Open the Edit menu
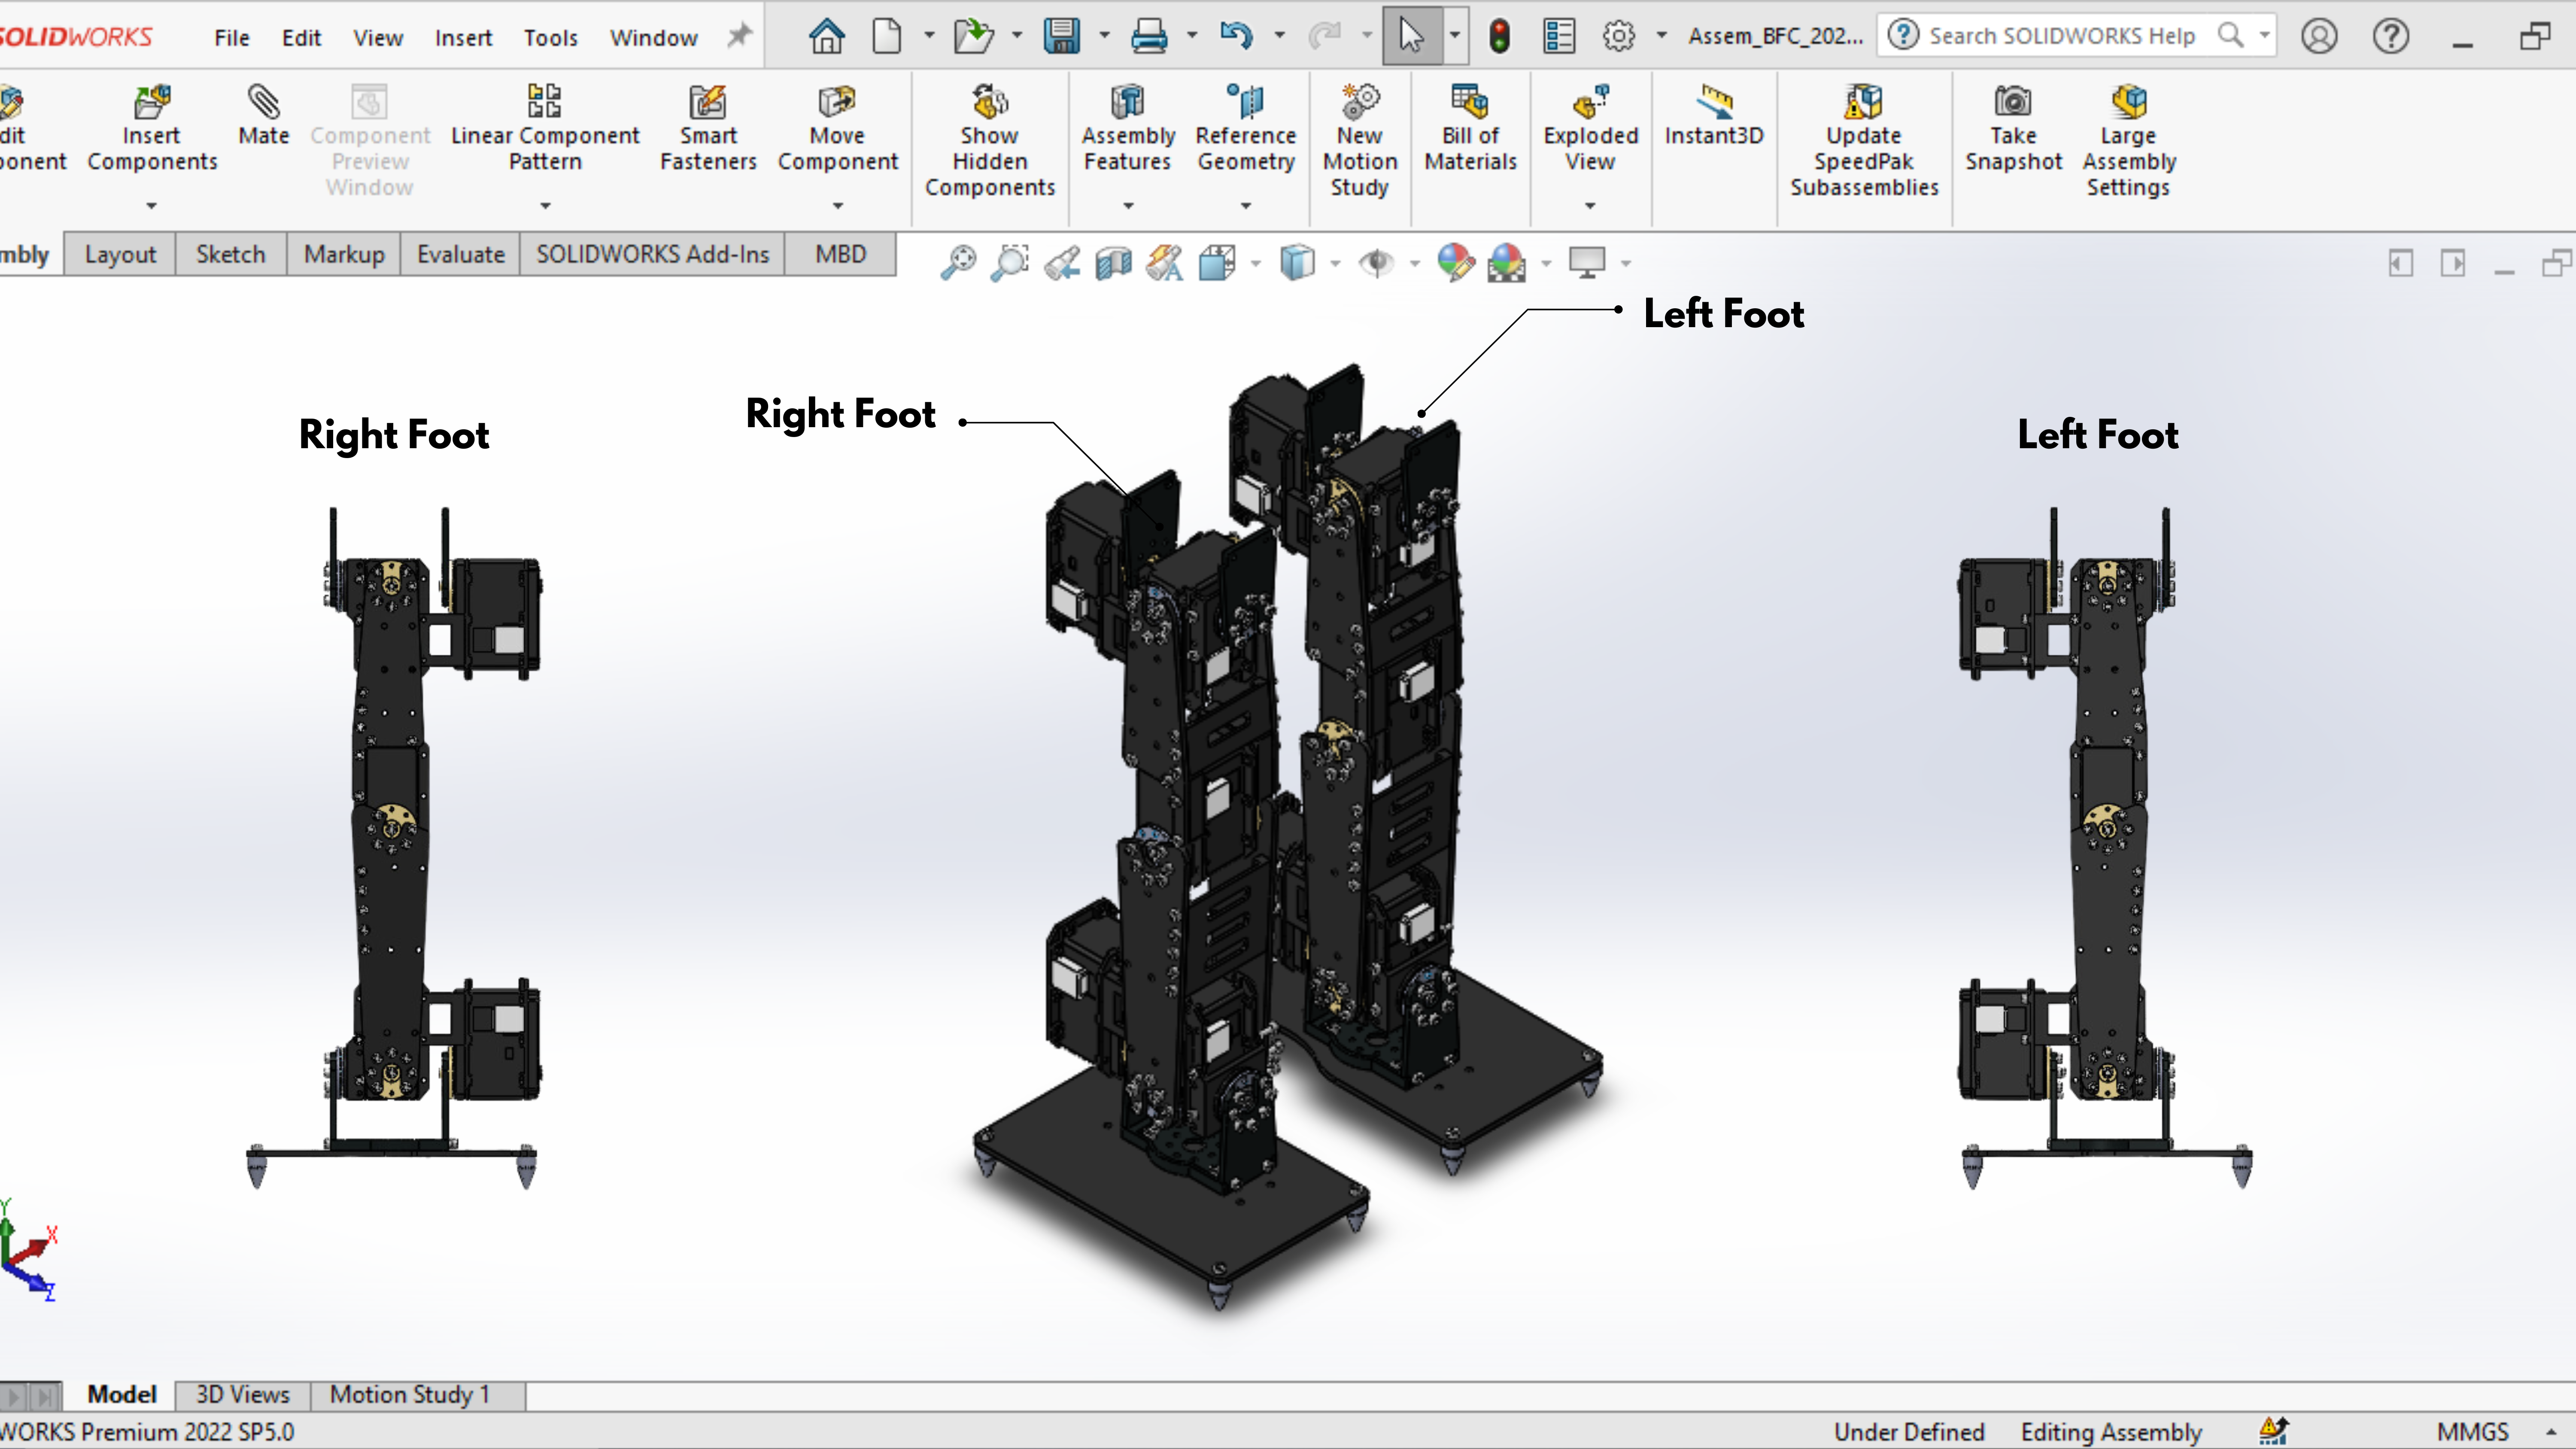The height and width of the screenshot is (1449, 2576). [301, 38]
